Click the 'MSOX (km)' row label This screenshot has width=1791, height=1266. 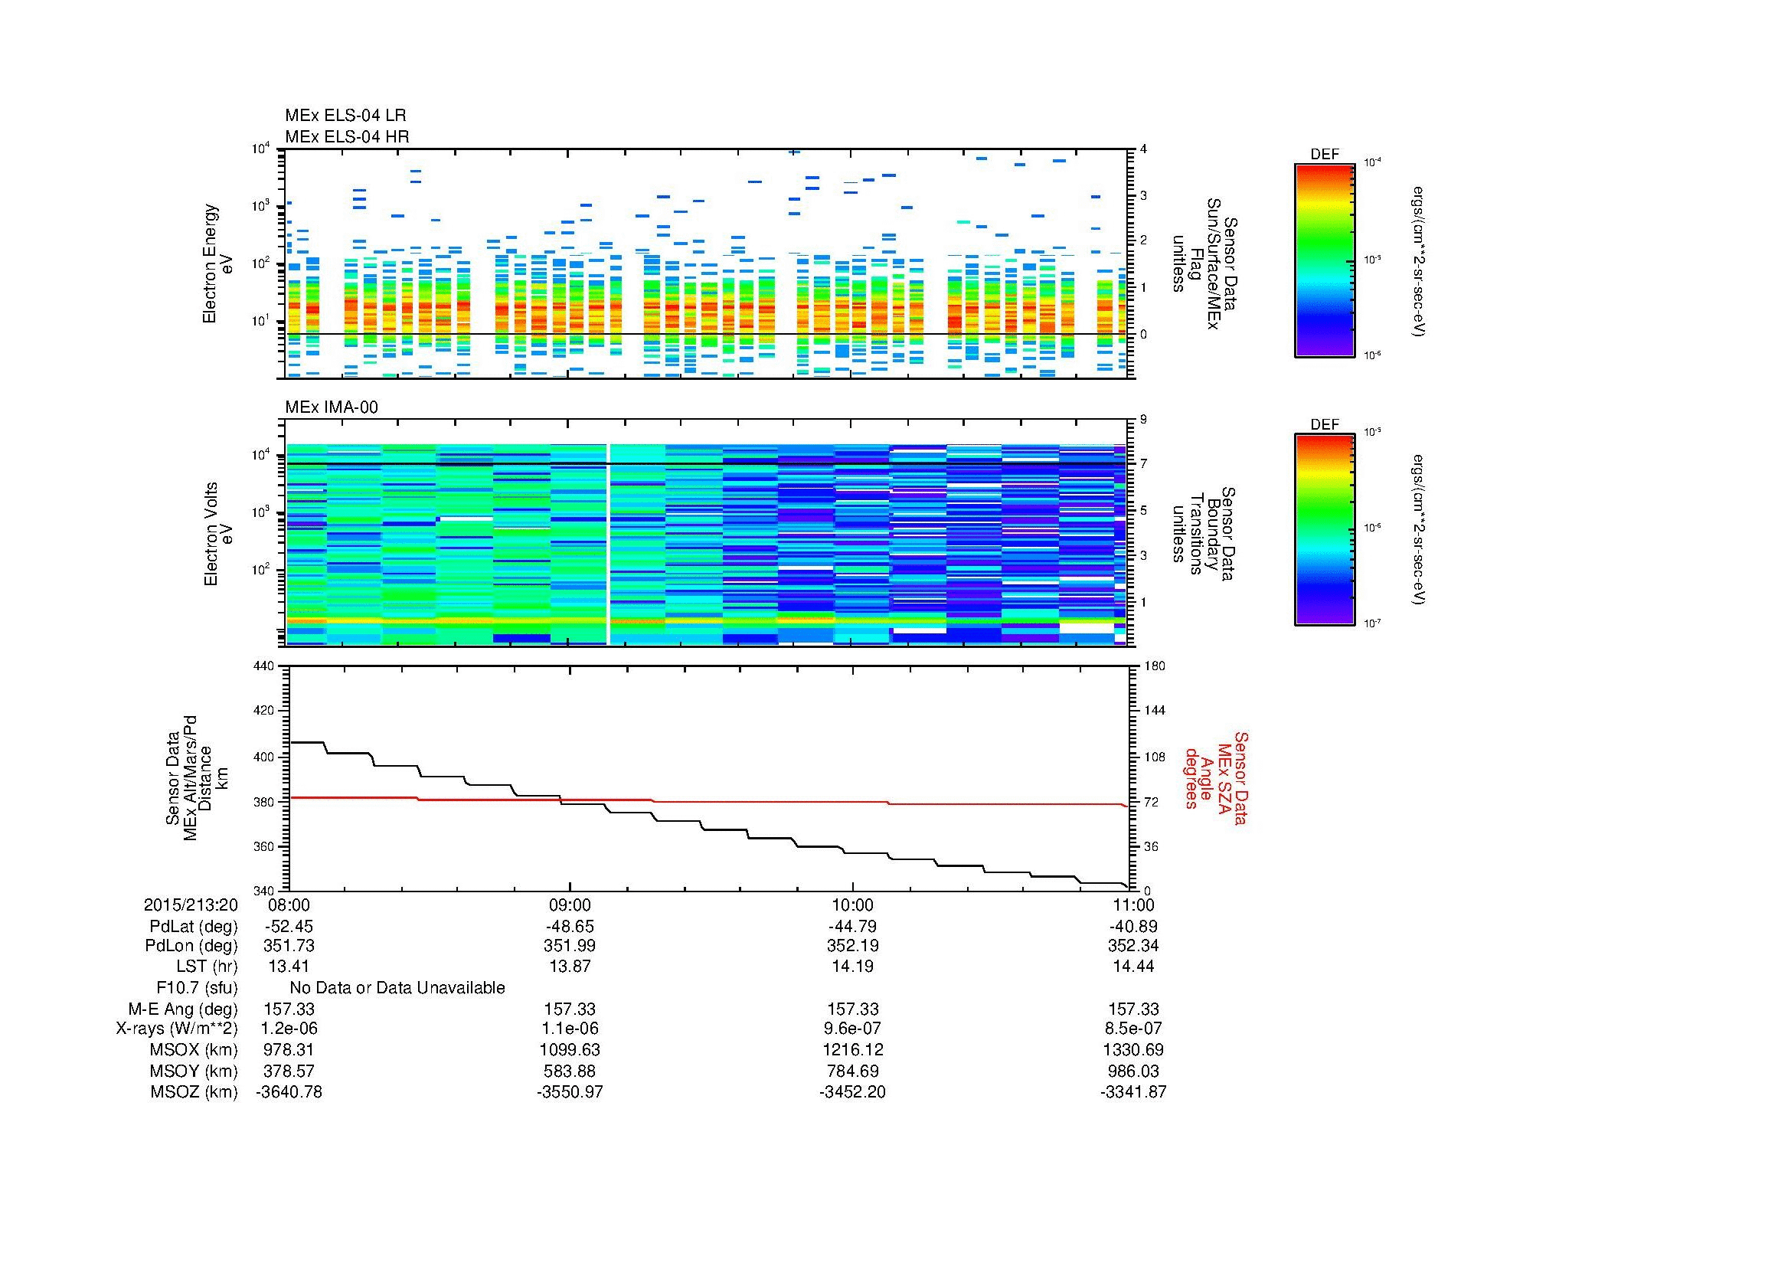pyautogui.click(x=194, y=1050)
